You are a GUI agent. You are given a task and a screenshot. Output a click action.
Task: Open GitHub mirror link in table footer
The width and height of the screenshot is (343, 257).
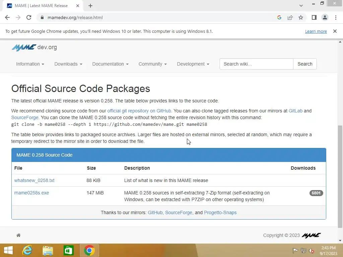point(155,212)
